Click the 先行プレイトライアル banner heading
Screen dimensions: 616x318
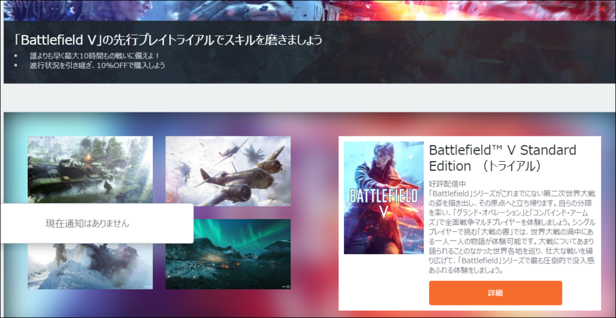[168, 40]
